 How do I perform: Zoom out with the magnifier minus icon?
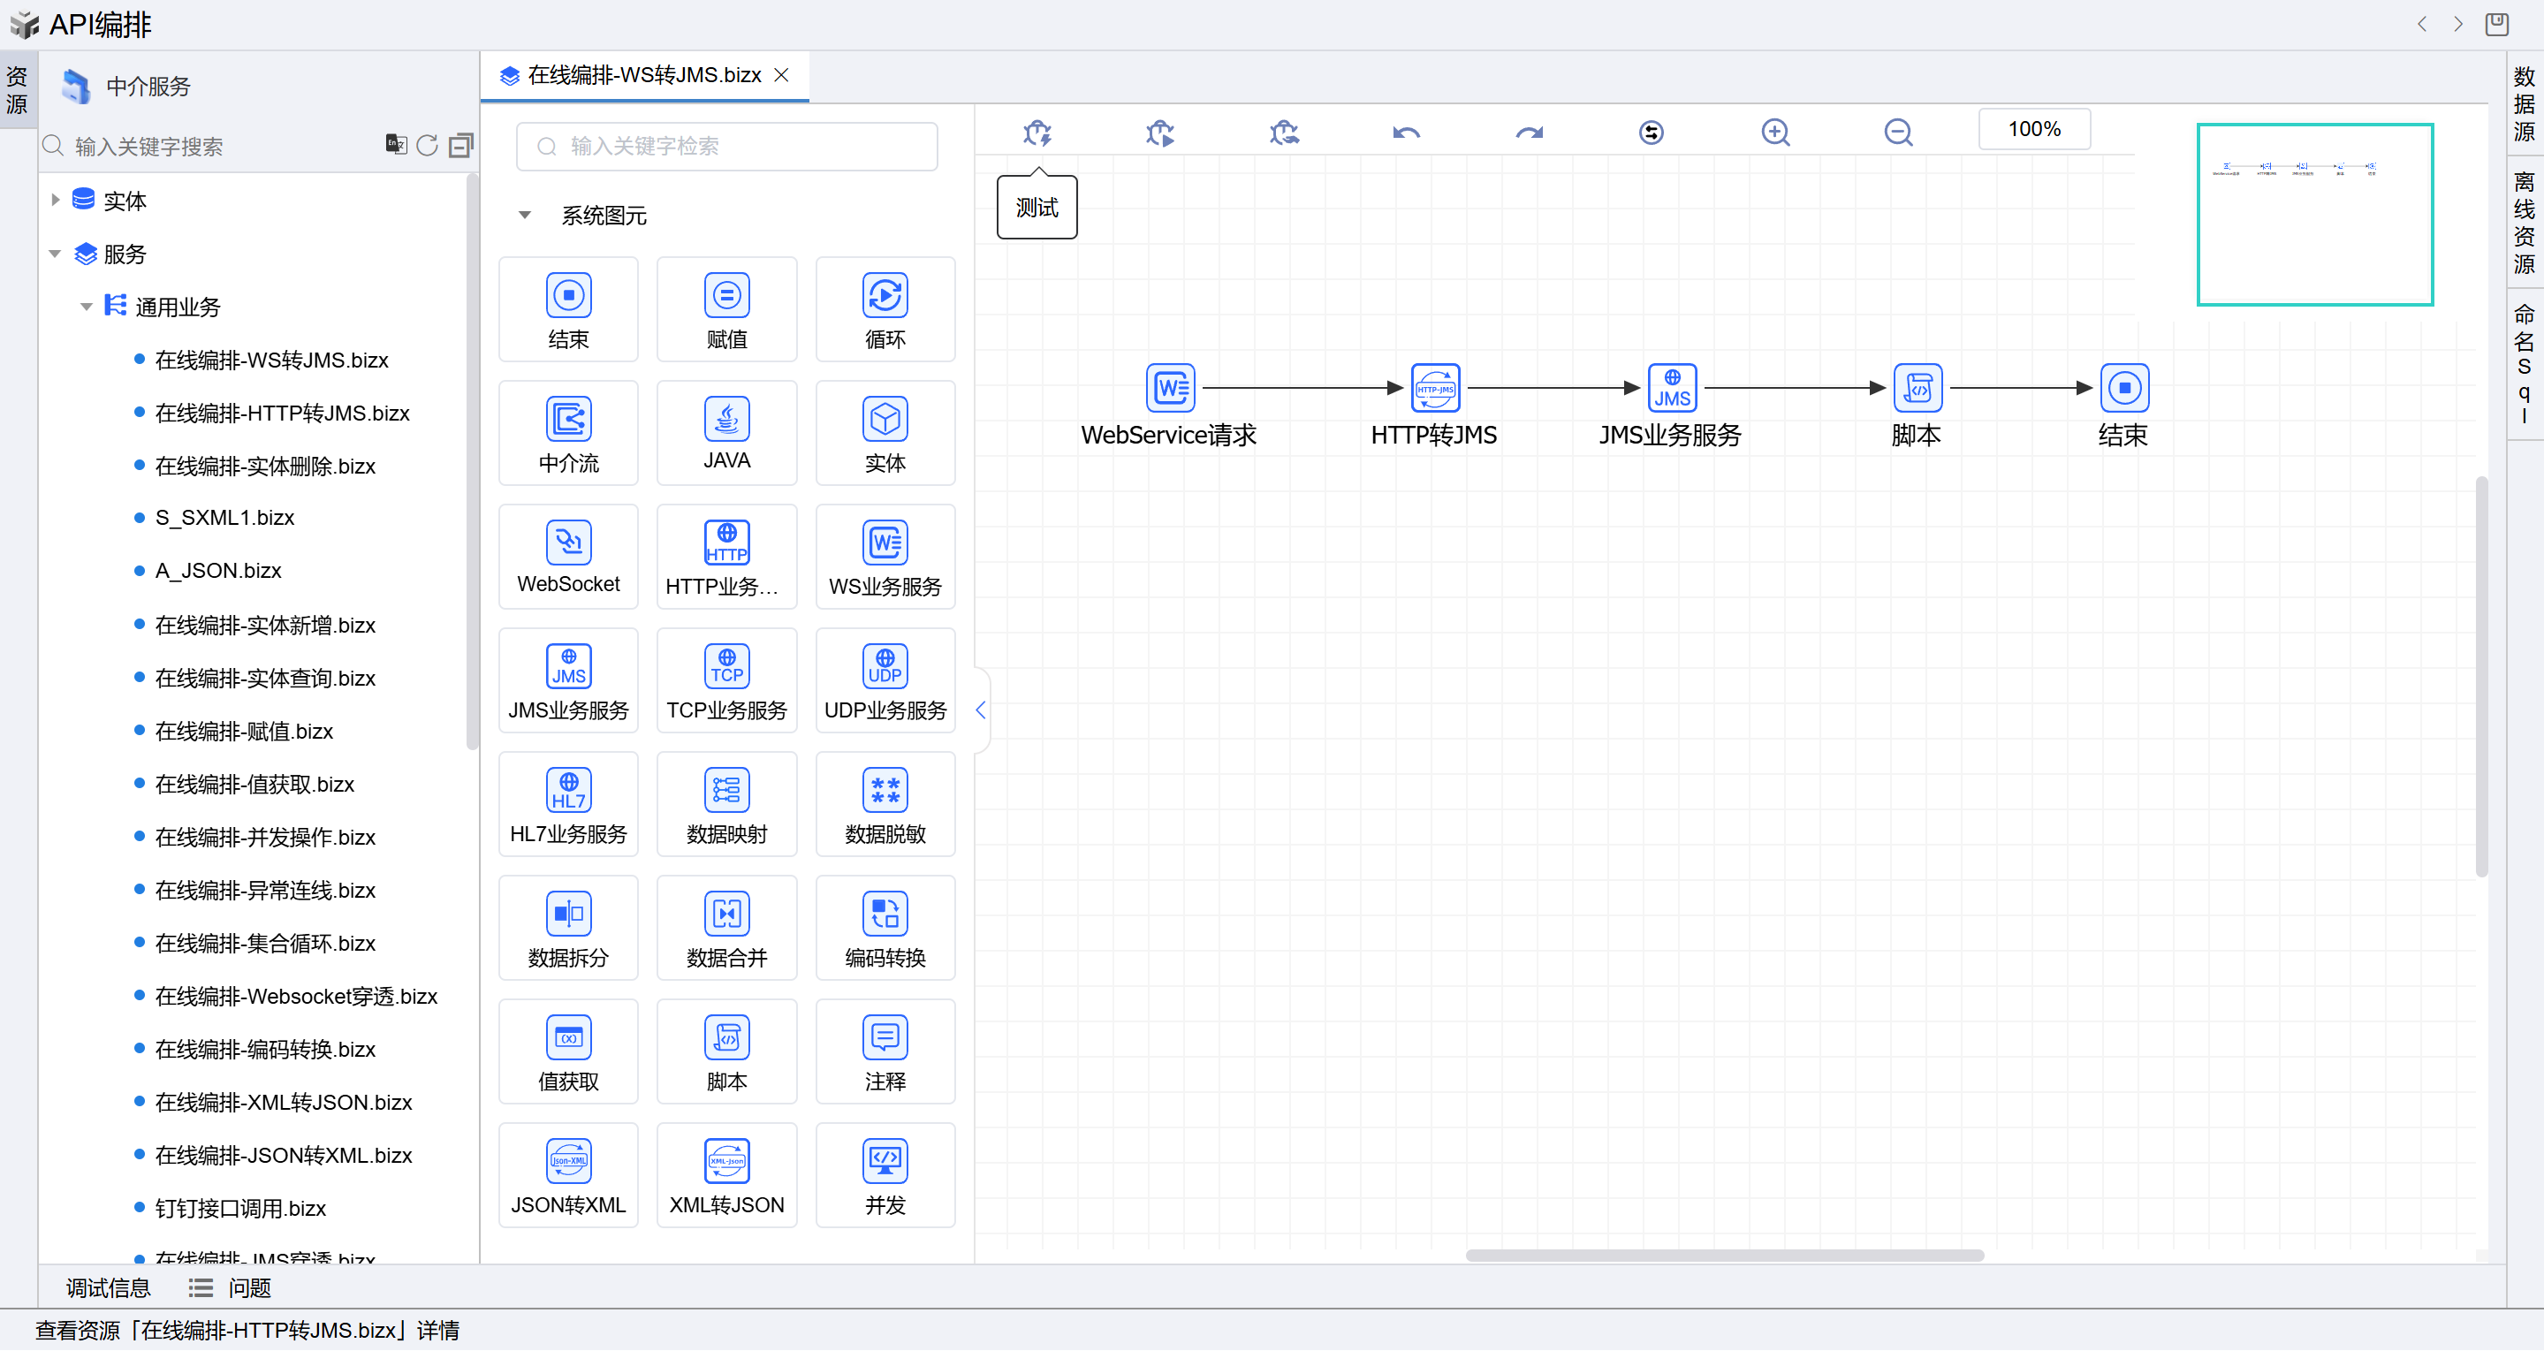(1897, 133)
